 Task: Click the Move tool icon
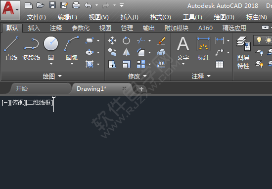(x=112, y=40)
